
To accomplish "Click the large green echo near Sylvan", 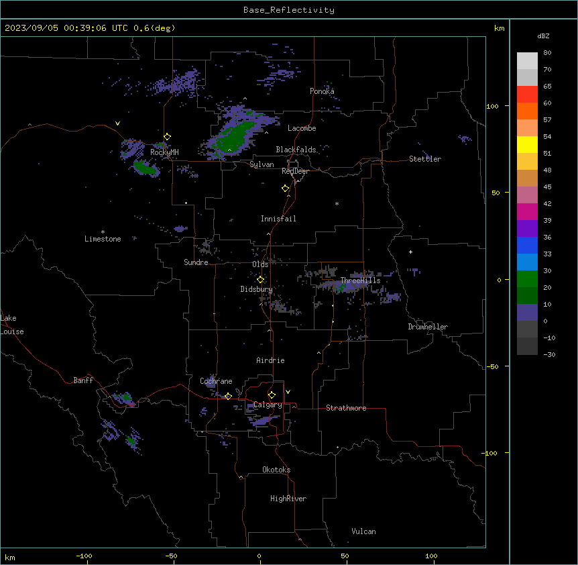I will 236,137.
